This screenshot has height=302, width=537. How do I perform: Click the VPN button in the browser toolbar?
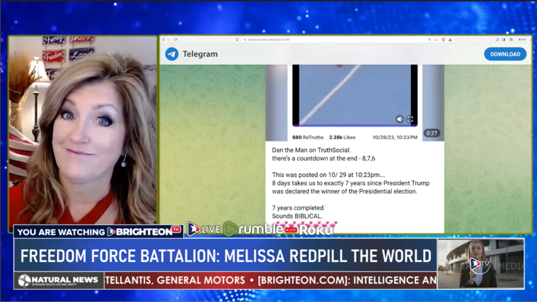[523, 39]
